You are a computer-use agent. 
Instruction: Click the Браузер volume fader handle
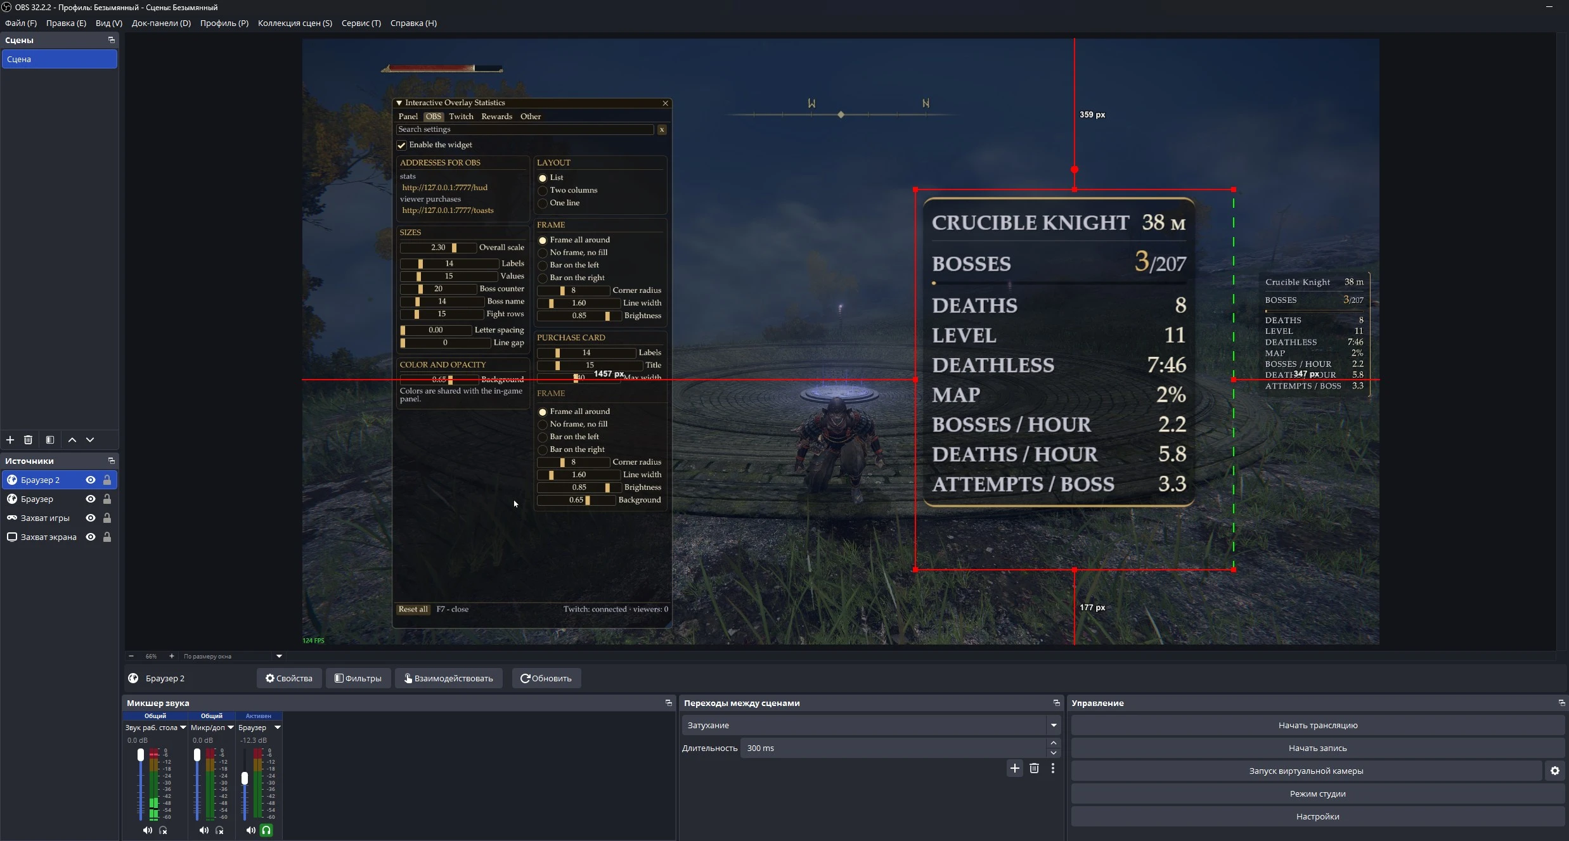point(245,778)
